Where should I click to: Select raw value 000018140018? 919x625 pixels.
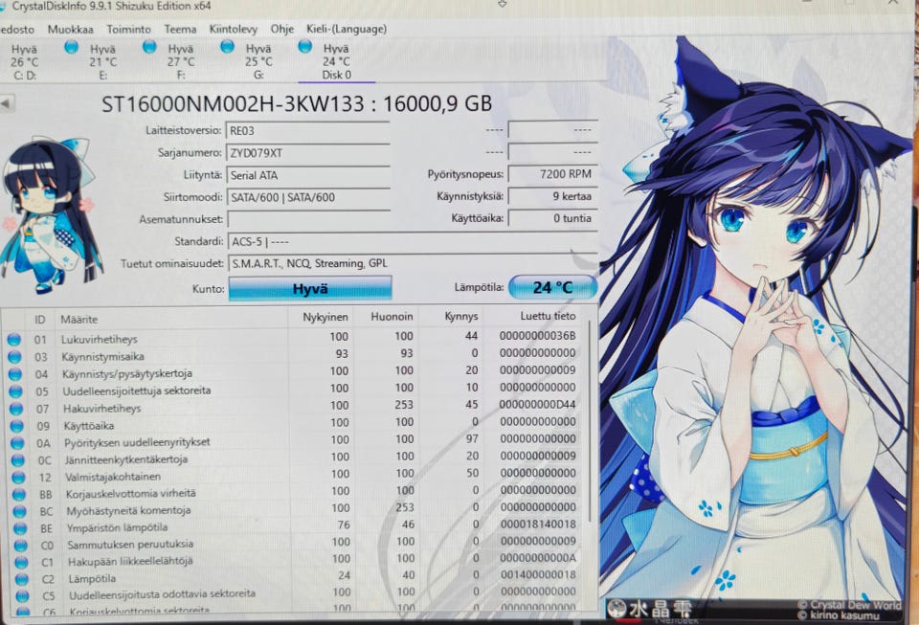tap(538, 525)
